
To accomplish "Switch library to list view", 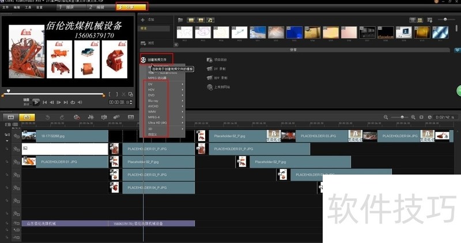I will [412, 20].
